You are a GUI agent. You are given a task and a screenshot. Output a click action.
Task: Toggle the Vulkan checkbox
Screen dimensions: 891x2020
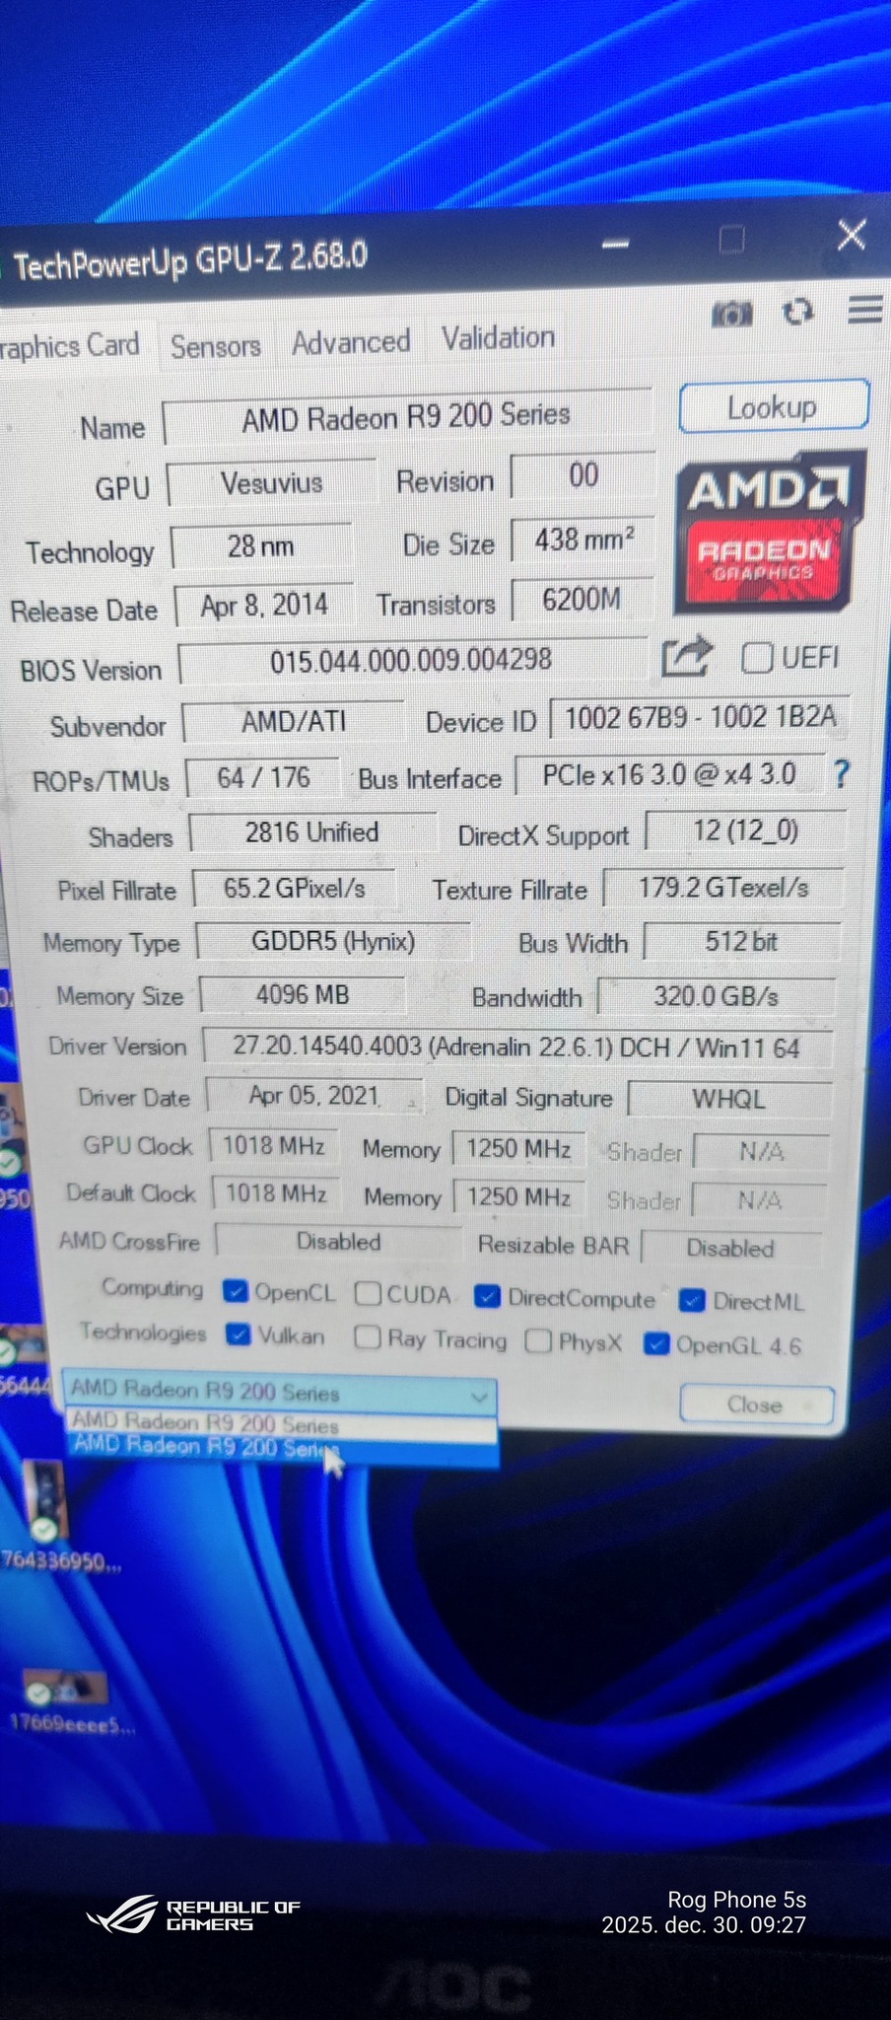click(238, 1335)
